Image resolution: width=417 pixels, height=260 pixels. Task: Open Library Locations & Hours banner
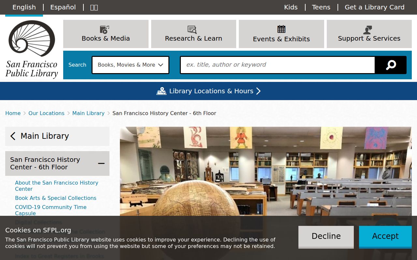(208, 91)
